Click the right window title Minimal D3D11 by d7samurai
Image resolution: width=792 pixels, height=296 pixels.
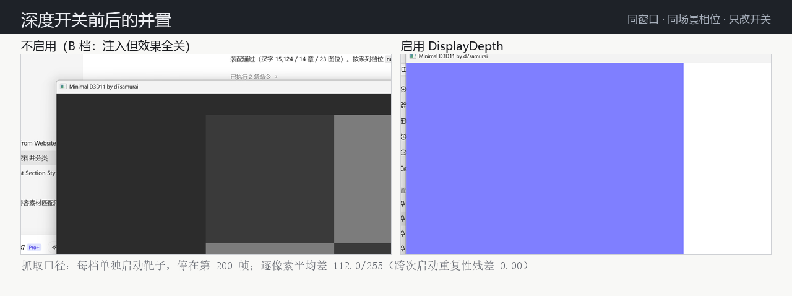point(453,56)
